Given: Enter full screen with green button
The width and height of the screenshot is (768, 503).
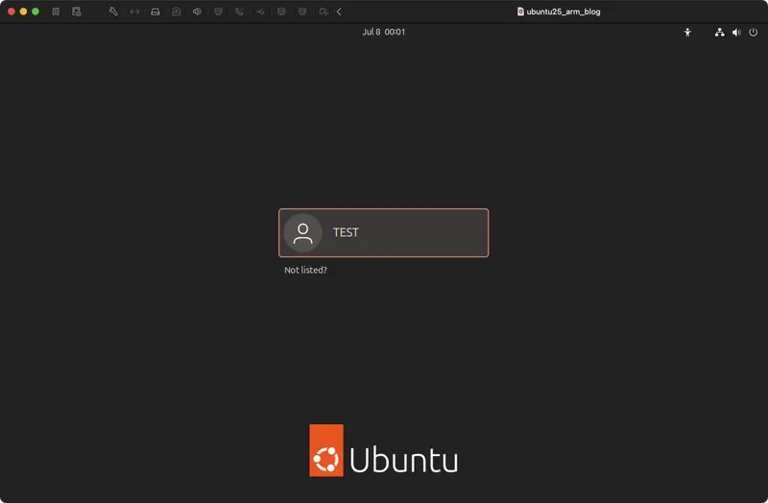Looking at the screenshot, I should click(x=36, y=12).
